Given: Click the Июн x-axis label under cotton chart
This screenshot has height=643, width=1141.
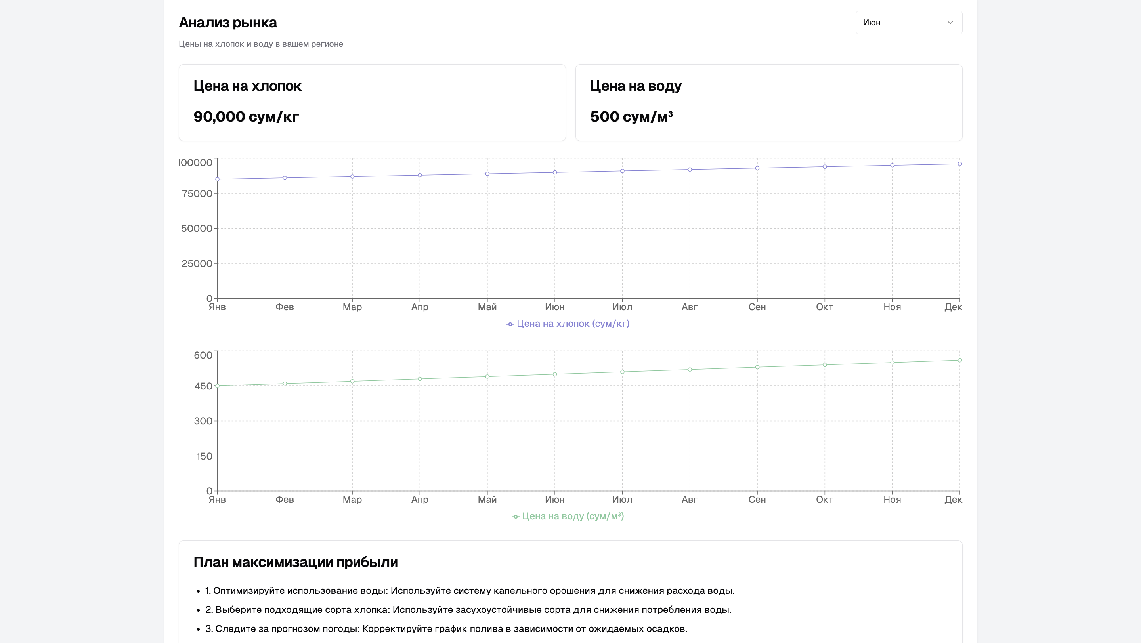Looking at the screenshot, I should pos(554,307).
